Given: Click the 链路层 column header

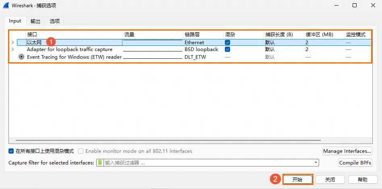Looking at the screenshot, I should click(203, 35).
